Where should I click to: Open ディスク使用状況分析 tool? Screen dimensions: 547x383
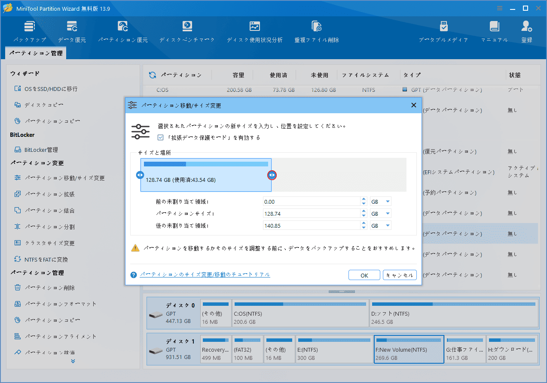click(254, 31)
